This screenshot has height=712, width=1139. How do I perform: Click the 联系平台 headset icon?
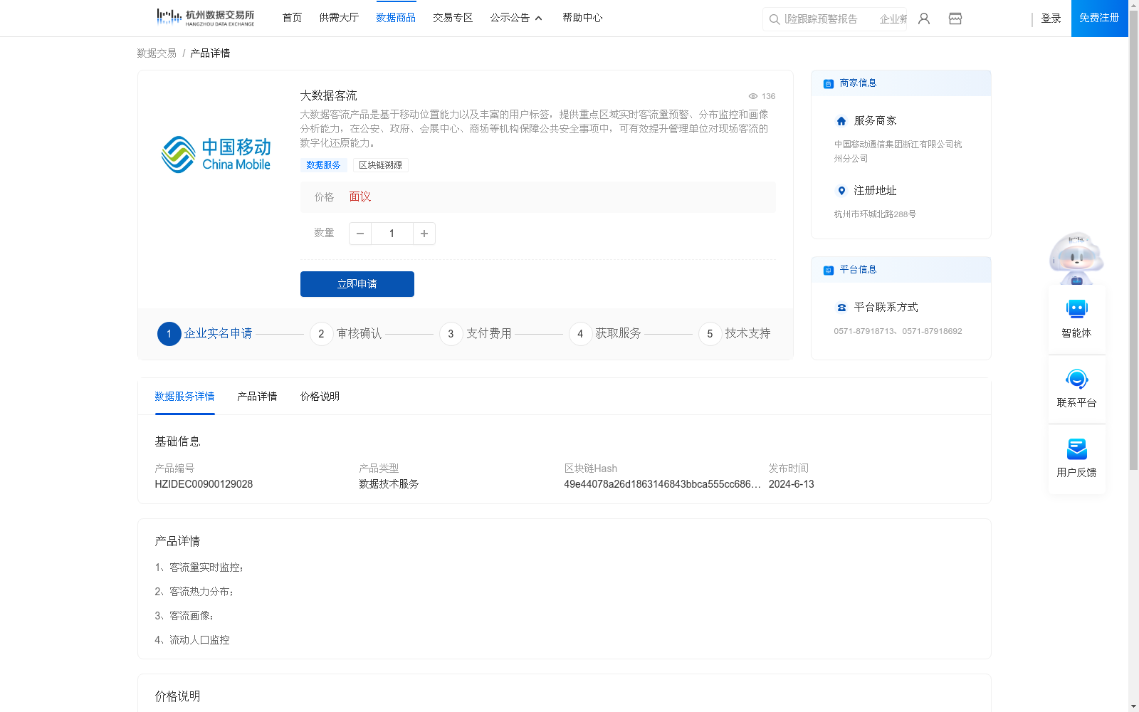(1076, 379)
